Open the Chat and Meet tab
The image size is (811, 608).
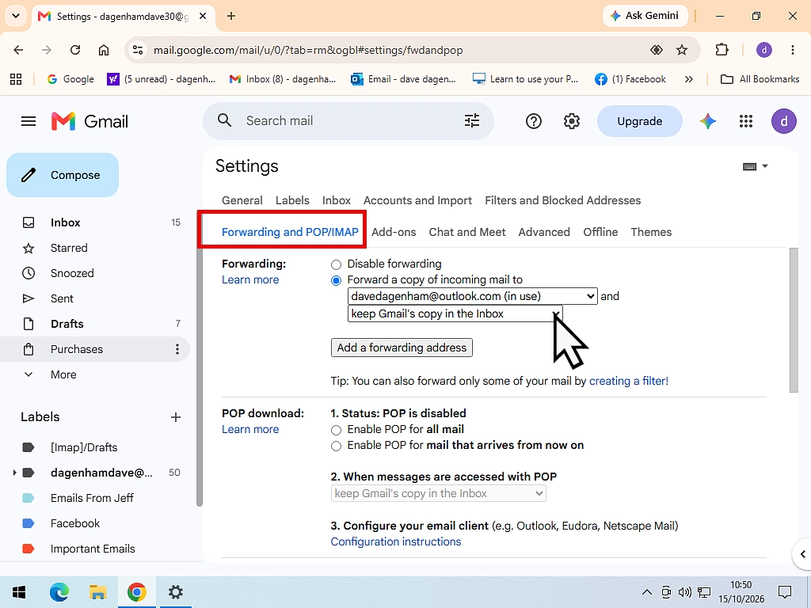click(x=467, y=232)
